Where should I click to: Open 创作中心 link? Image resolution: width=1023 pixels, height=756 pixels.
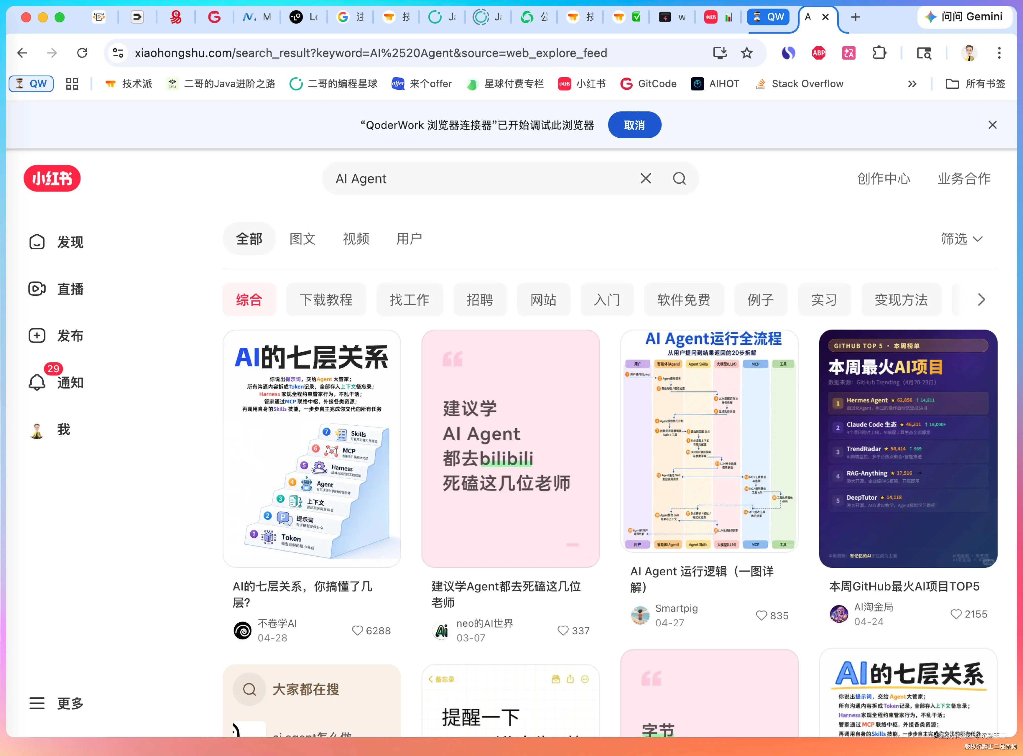(883, 178)
